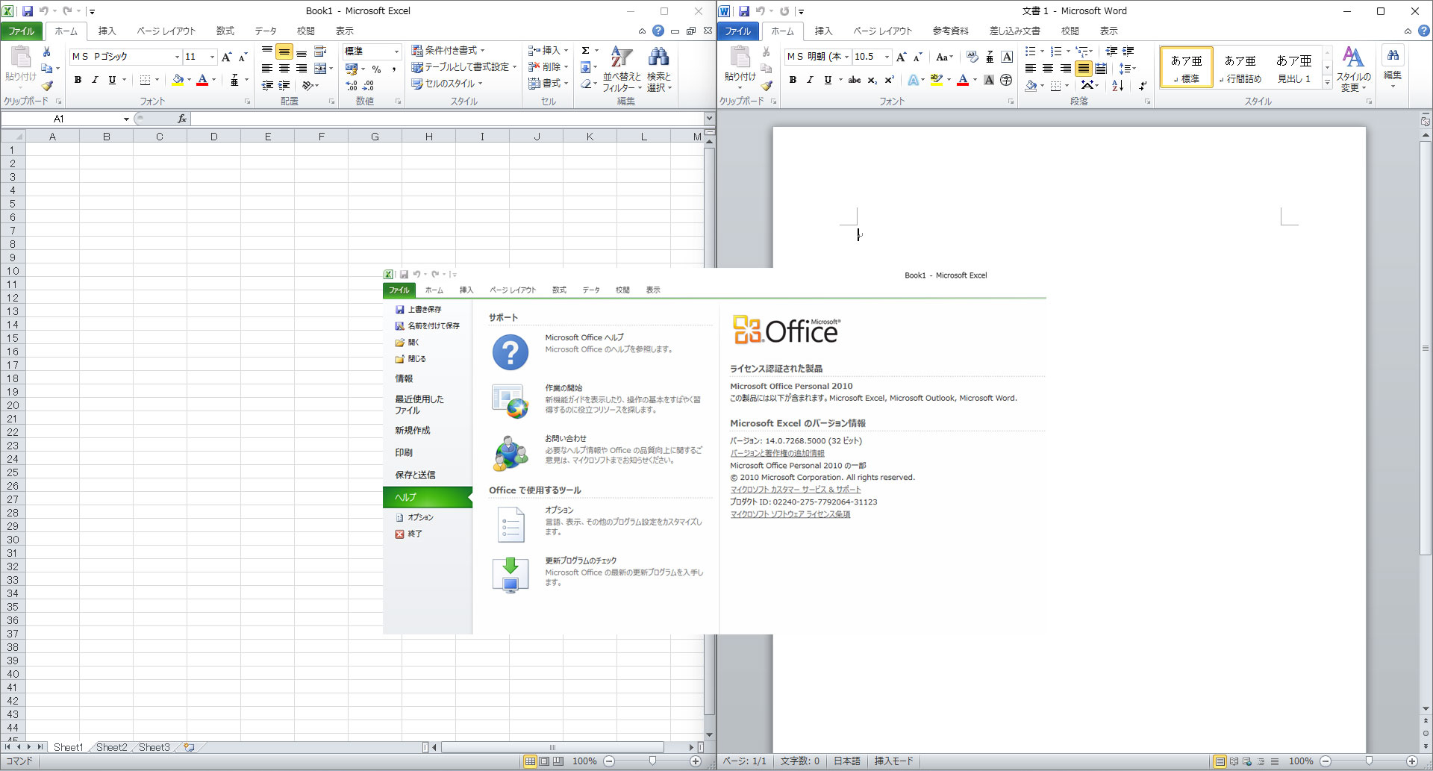
Task: Click the Check for Updates (更新プログラムのチェック) icon
Action: tap(511, 575)
